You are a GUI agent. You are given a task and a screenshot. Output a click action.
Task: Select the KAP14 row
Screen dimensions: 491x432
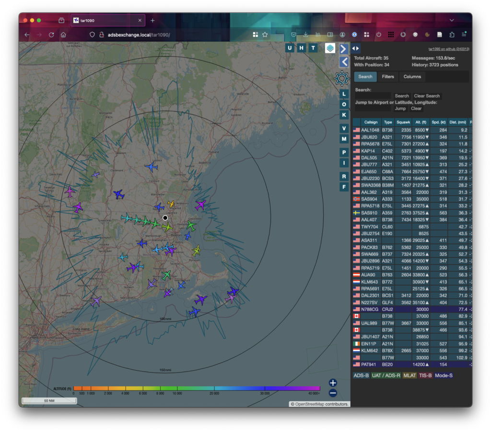pyautogui.click(x=412, y=151)
